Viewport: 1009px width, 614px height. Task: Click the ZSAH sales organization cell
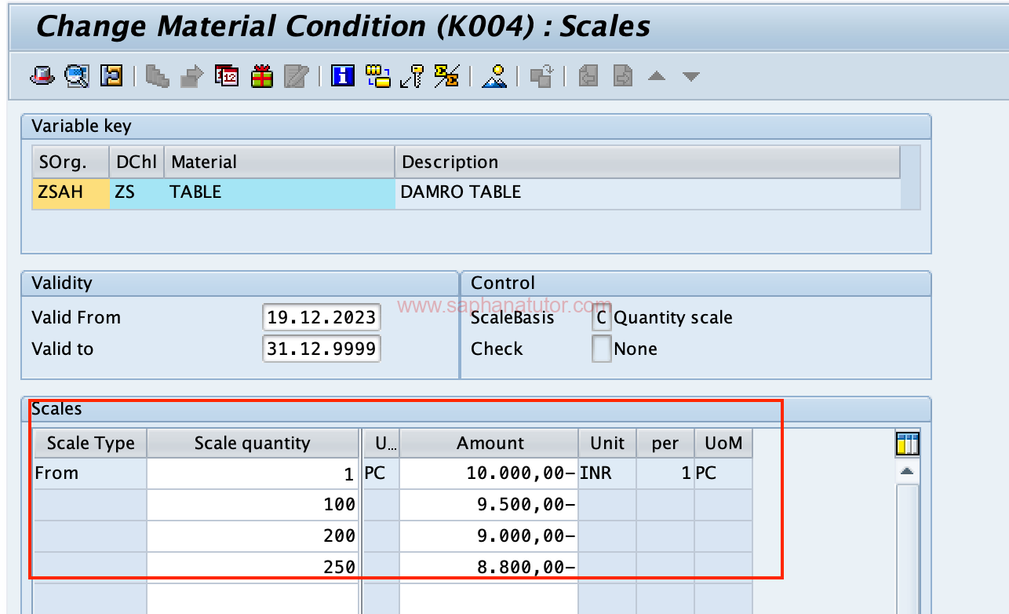(x=71, y=192)
